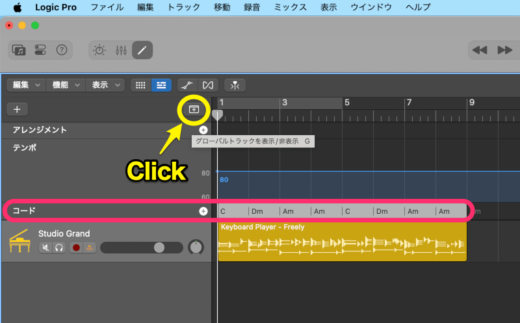Click bar 7 in the ruler
Viewport: 520px width, 323px height.
pos(409,103)
